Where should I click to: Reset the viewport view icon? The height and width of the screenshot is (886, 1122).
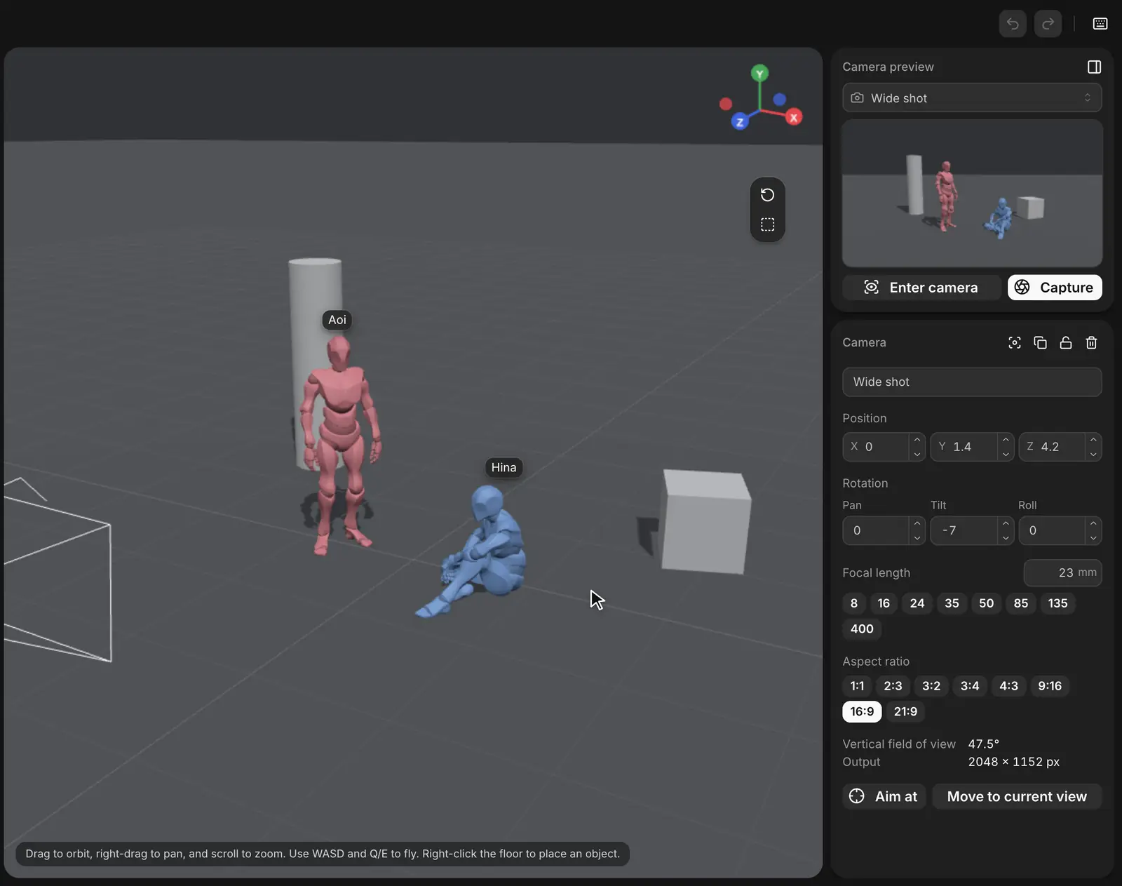point(768,195)
